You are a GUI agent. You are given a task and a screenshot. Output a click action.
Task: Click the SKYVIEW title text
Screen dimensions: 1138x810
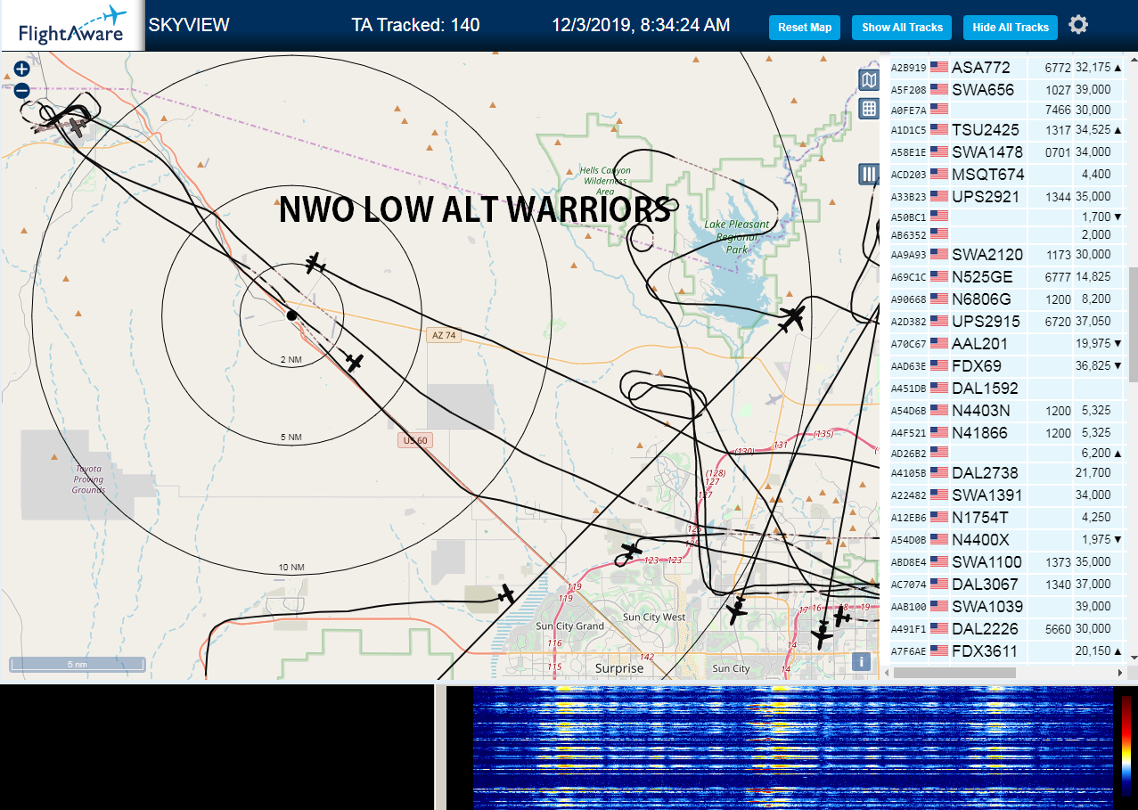[x=189, y=25]
